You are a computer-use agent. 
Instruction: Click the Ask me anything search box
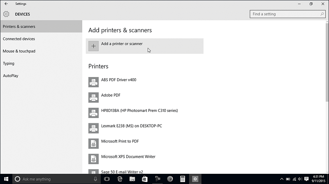coord(56,179)
